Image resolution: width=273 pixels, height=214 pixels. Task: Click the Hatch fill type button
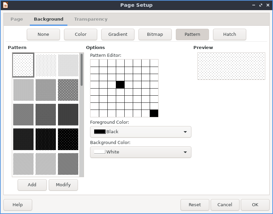[x=230, y=34]
